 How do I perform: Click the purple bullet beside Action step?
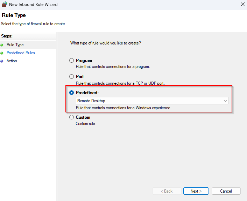point(2,61)
